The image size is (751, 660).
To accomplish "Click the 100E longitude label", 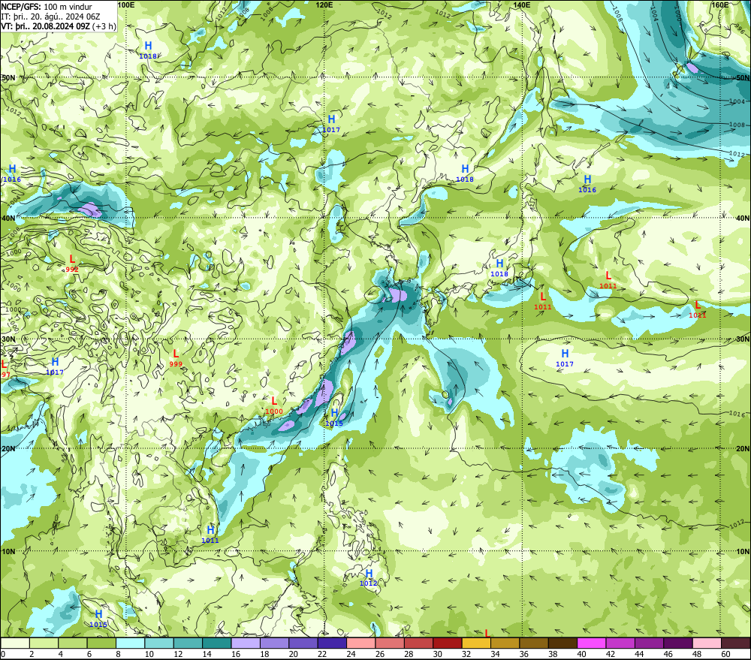I will (125, 5).
